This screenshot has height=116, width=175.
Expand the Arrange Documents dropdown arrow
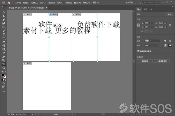pyautogui.click(x=98, y=2)
